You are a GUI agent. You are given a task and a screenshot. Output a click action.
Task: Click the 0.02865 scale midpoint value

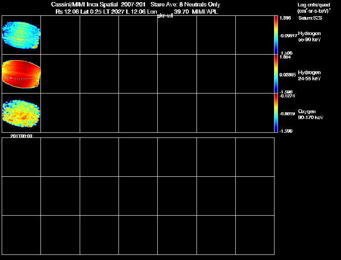point(287,75)
